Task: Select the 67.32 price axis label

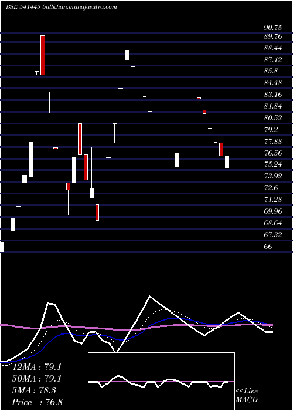Action: [273, 235]
